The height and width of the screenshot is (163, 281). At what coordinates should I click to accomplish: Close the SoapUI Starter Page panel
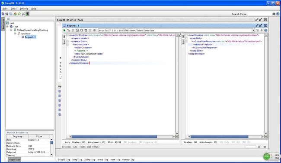pyautogui.click(x=265, y=20)
